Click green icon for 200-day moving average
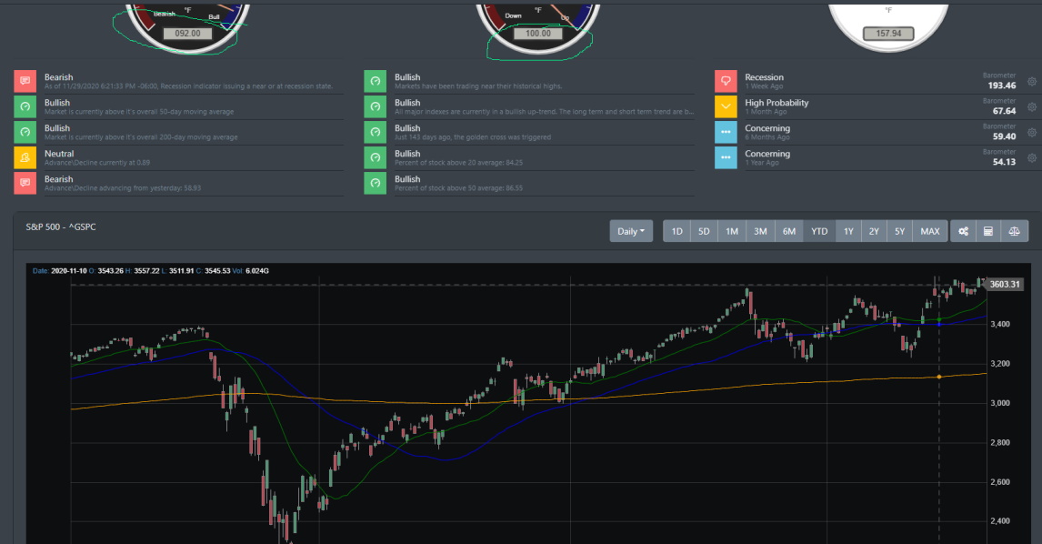The width and height of the screenshot is (1042, 544). pyautogui.click(x=25, y=132)
